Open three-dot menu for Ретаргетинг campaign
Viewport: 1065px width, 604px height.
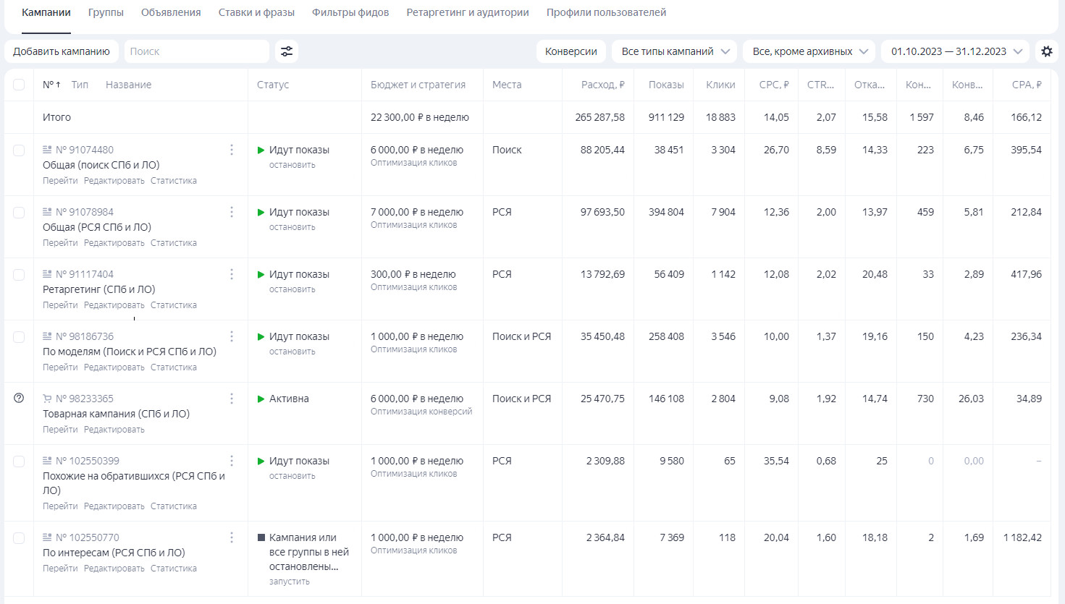pos(232,274)
